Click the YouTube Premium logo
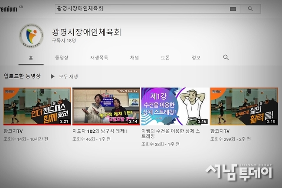282x188 pixels. point(9,9)
